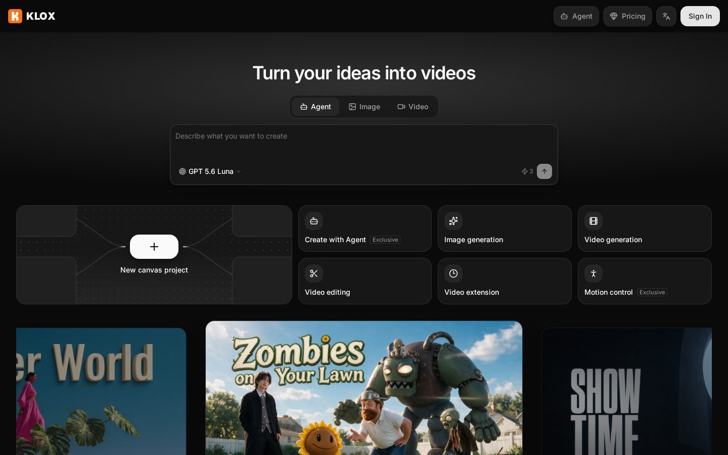The width and height of the screenshot is (728, 455).
Task: Click the robot icon on Create with Agent
Action: click(314, 221)
